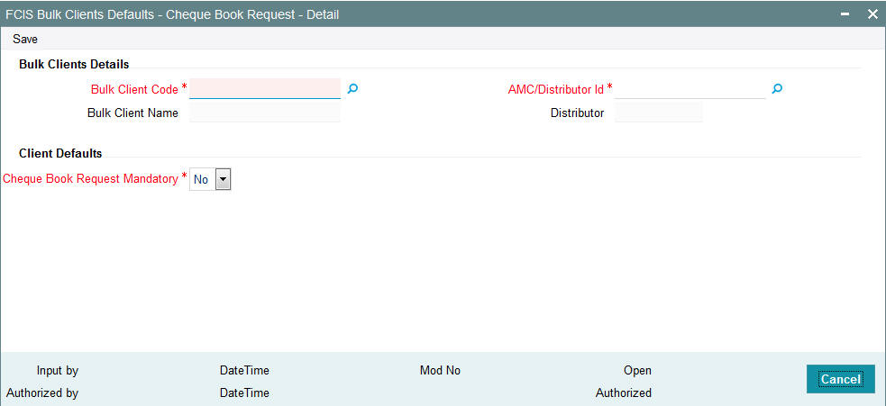Click the AMC/Distributor Id label

tap(556, 88)
